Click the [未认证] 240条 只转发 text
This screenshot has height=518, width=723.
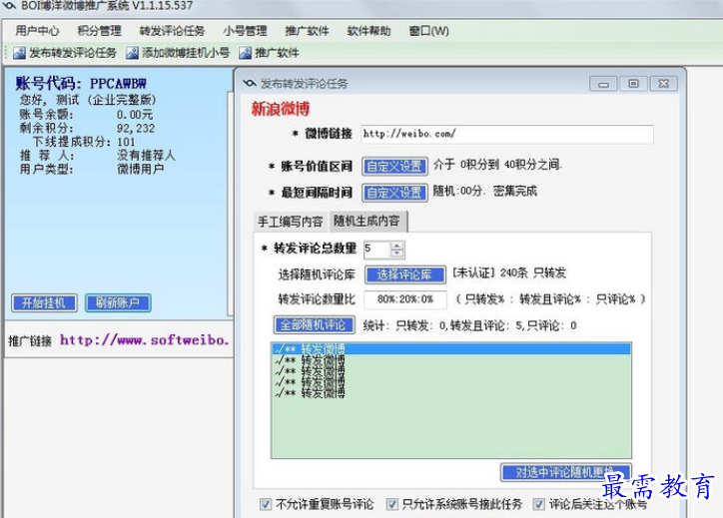point(509,272)
